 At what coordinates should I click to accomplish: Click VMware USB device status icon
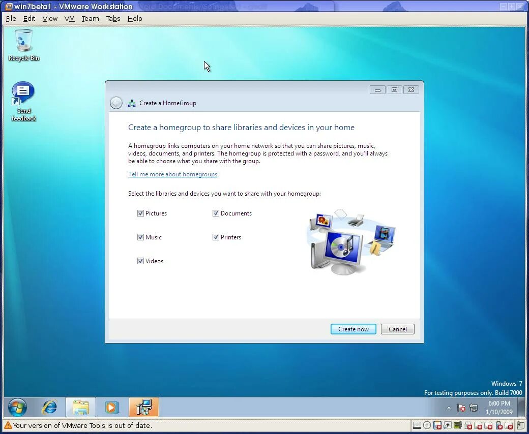499,425
